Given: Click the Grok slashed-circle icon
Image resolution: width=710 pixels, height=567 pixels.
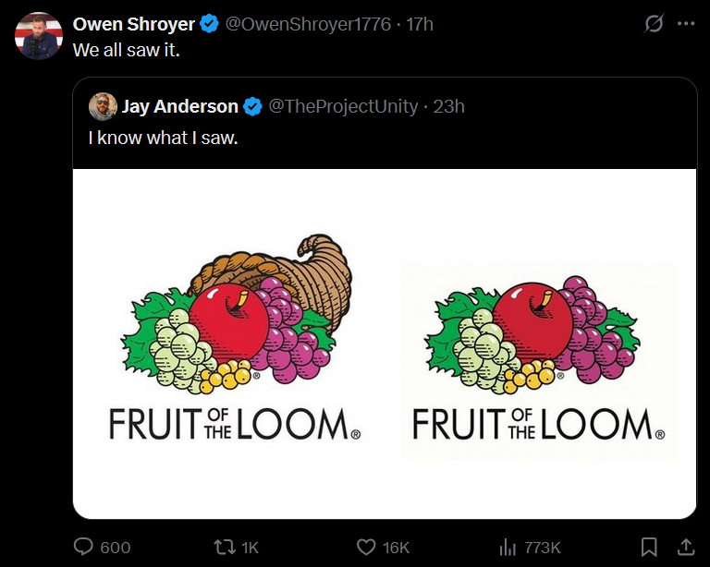Looking at the screenshot, I should (x=654, y=24).
